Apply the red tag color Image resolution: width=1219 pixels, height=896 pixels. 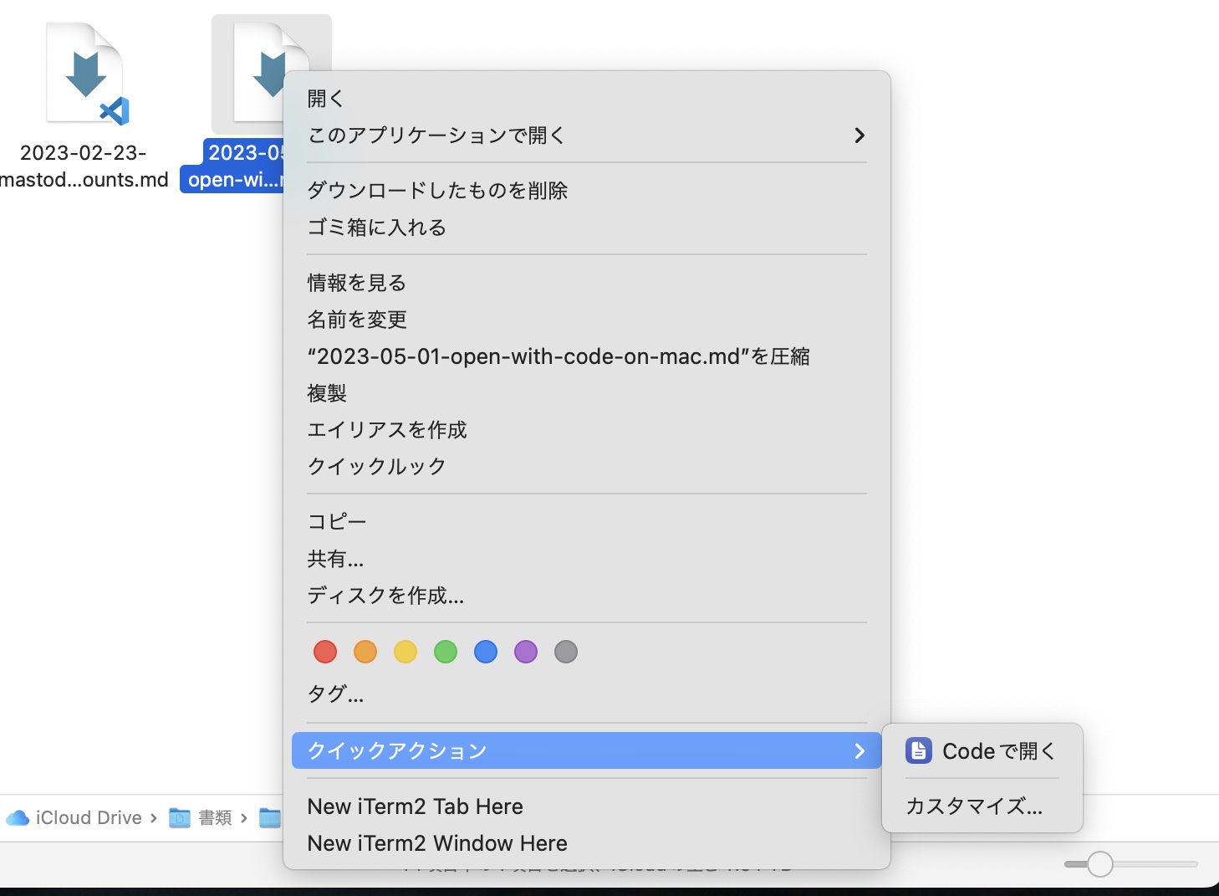pyautogui.click(x=325, y=652)
